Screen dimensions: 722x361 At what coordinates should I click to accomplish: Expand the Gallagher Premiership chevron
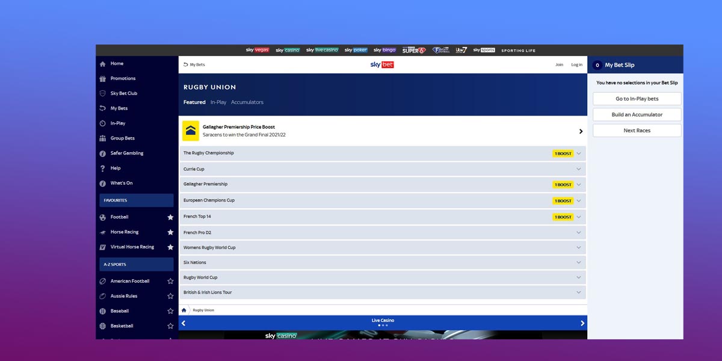click(x=579, y=185)
